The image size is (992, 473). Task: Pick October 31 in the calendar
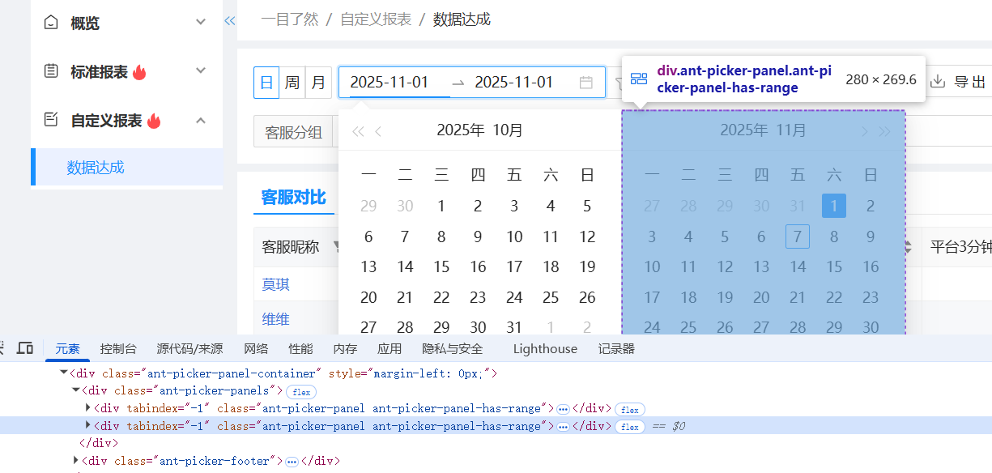pos(514,327)
